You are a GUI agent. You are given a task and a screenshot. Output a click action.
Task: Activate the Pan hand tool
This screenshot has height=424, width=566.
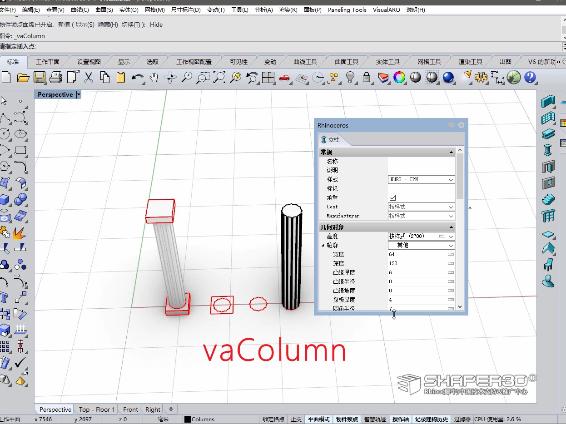coord(154,77)
